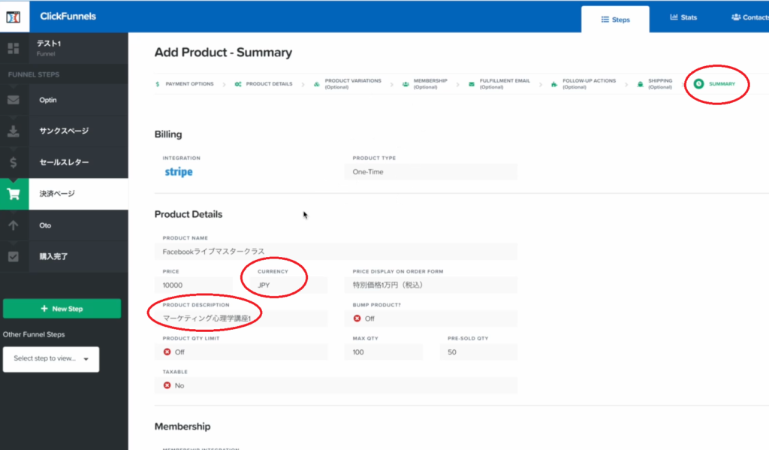This screenshot has width=769, height=450.
Task: Click the Contacts people icon
Action: (736, 17)
